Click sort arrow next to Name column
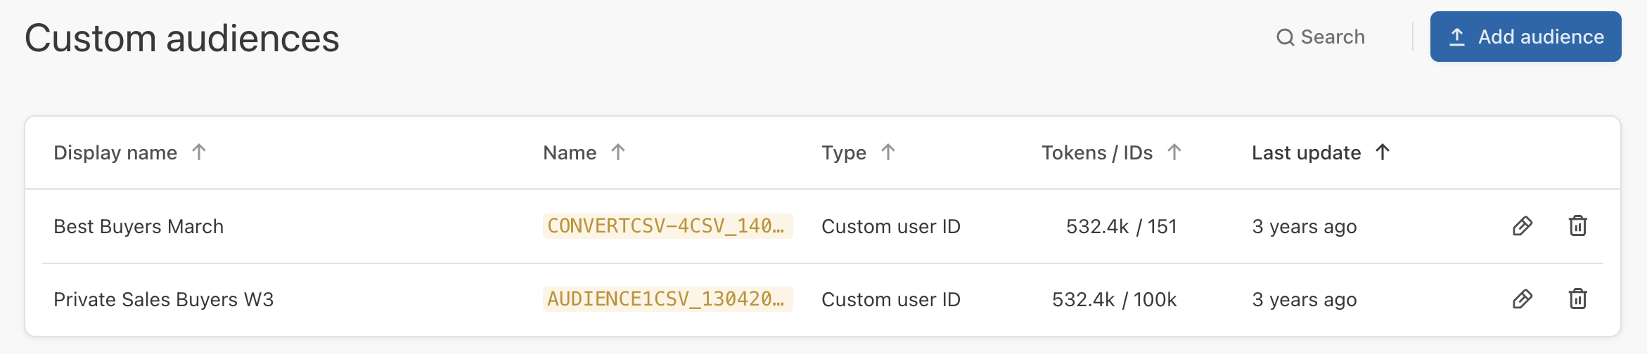The image size is (1647, 354). (x=618, y=152)
